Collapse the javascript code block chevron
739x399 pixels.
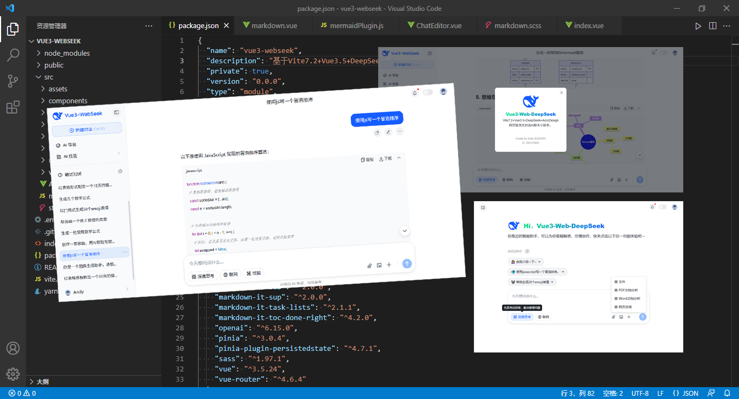[399, 158]
